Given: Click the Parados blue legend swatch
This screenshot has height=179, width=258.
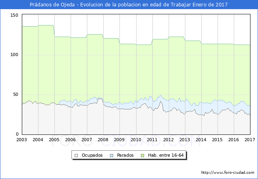Looking at the screenshot, I should (x=112, y=156).
